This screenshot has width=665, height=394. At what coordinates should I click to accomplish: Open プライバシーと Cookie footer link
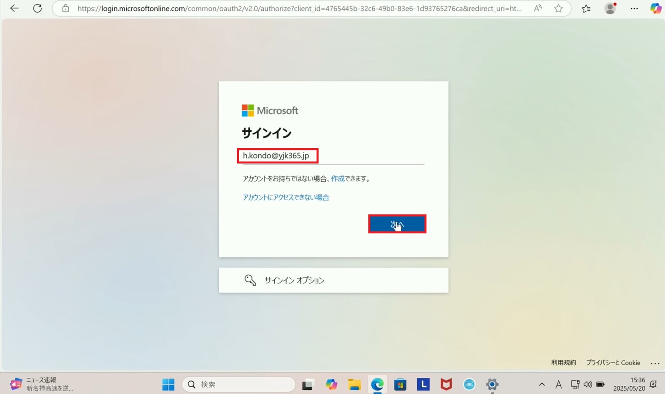pos(613,363)
